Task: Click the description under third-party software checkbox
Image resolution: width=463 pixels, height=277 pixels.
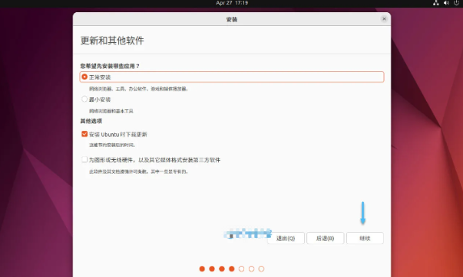Action: click(138, 171)
